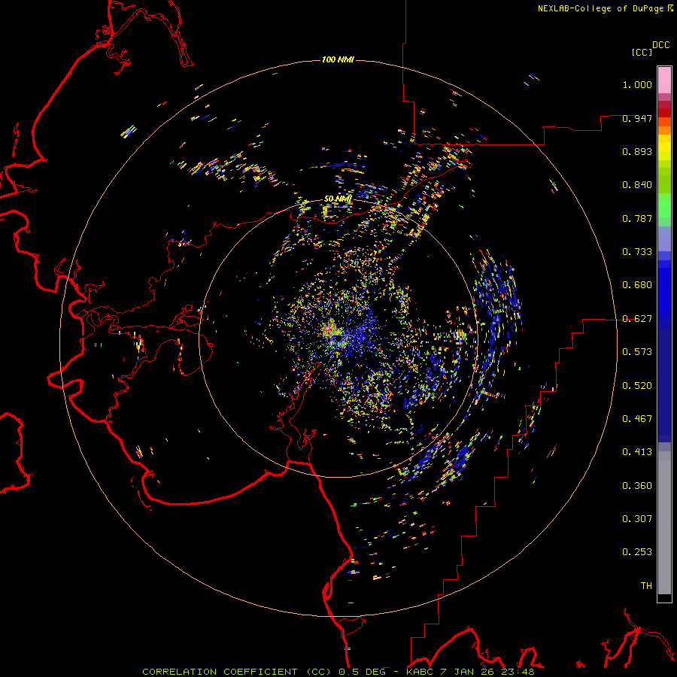The width and height of the screenshot is (677, 677).
Task: Click the KABC station identifier
Action: tap(420, 672)
